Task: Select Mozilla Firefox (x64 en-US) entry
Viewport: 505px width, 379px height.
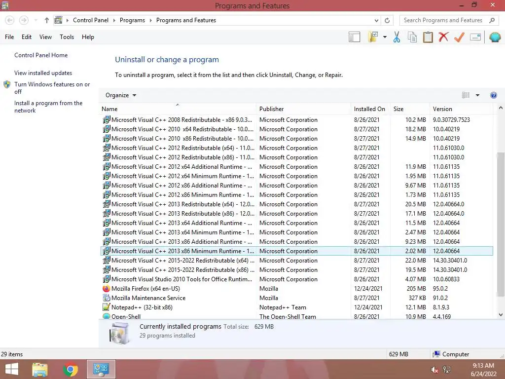Action: (296, 288)
